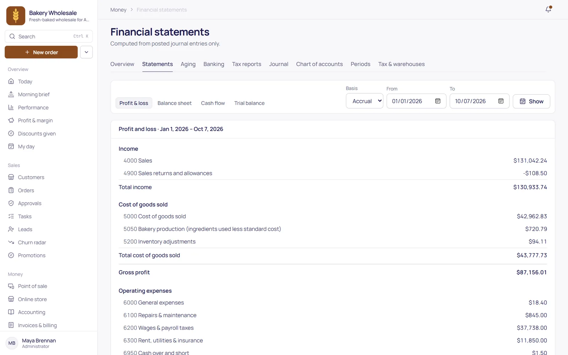Open Maya Brennan user profile
The image size is (568, 355).
tap(49, 343)
